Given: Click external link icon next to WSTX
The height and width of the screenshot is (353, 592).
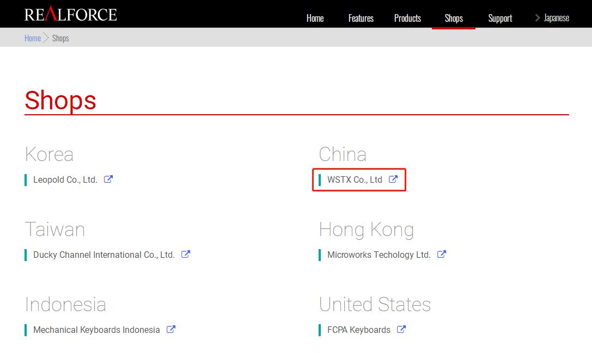Looking at the screenshot, I should tap(393, 179).
